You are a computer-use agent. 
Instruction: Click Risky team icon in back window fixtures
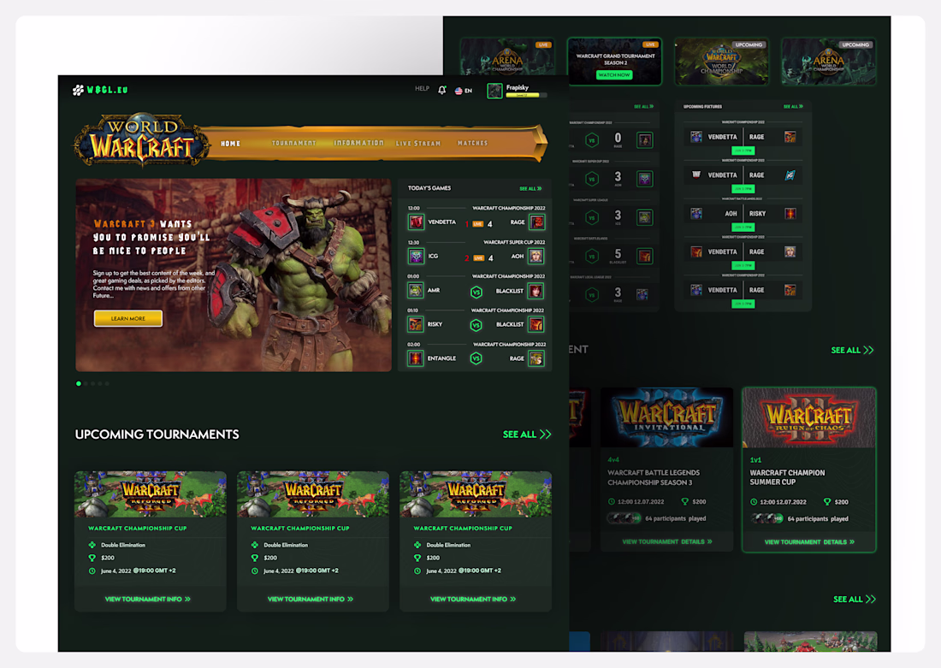[790, 214]
